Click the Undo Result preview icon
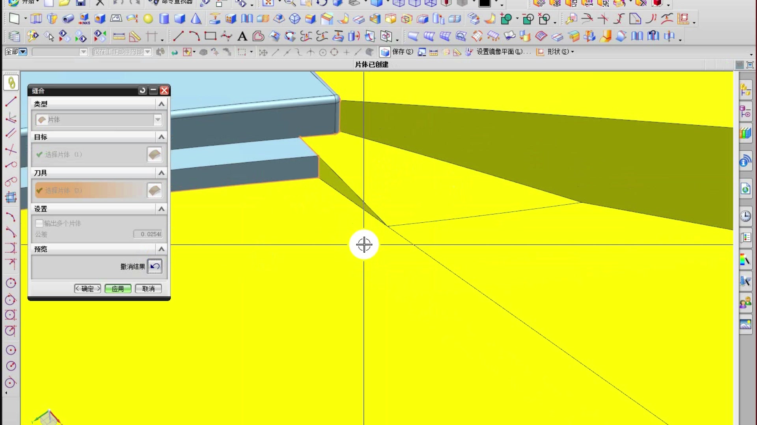Viewport: 757px width, 425px height. pos(155,266)
